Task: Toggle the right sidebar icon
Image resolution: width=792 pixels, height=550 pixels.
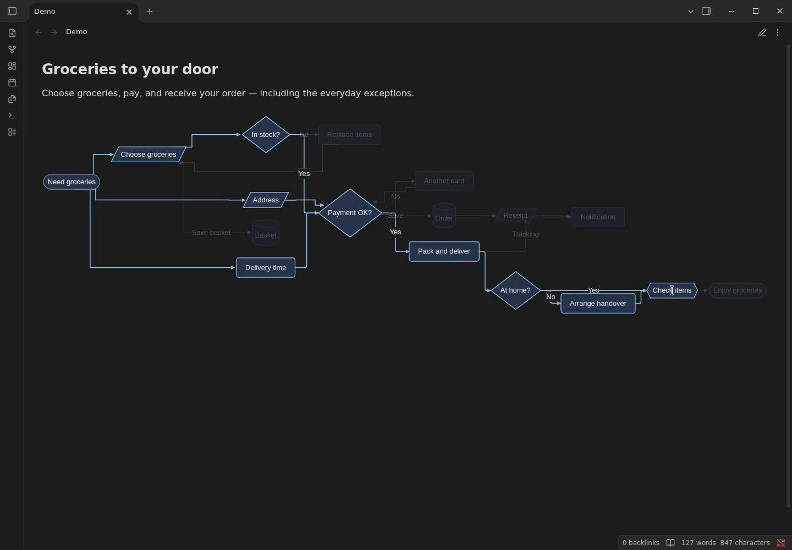Action: [x=706, y=11]
